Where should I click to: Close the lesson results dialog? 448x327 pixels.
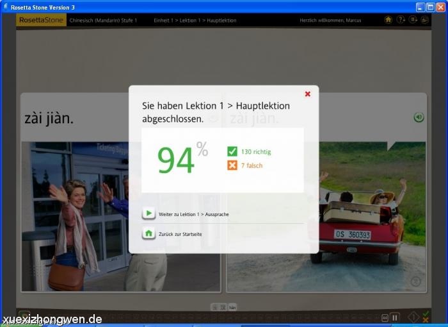pyautogui.click(x=307, y=94)
